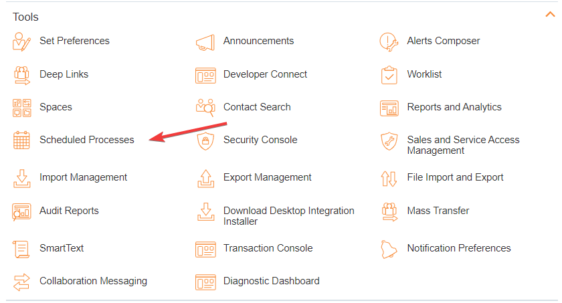This screenshot has height=303, width=562.
Task: Click the SmartText scroll icon
Action: pyautogui.click(x=21, y=249)
